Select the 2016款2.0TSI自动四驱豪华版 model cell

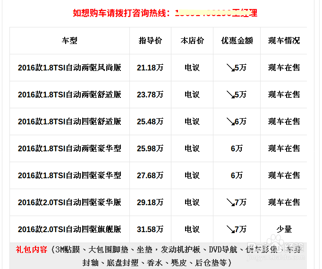(x=69, y=202)
